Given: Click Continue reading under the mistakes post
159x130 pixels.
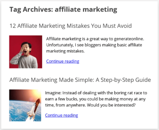Looking at the screenshot, I should click(63, 61).
